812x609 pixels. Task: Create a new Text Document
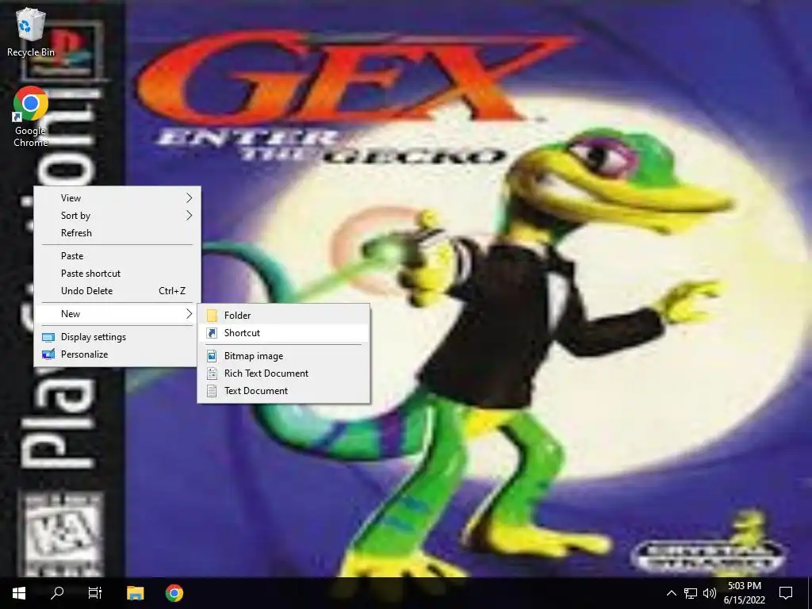284,391
